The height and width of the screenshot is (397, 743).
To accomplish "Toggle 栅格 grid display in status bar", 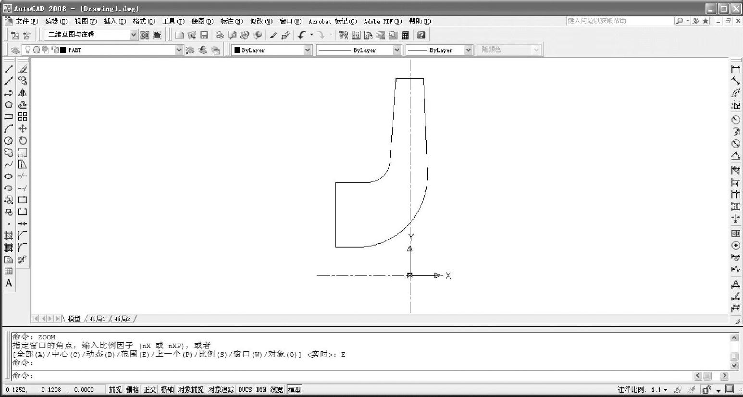I will [x=133, y=389].
